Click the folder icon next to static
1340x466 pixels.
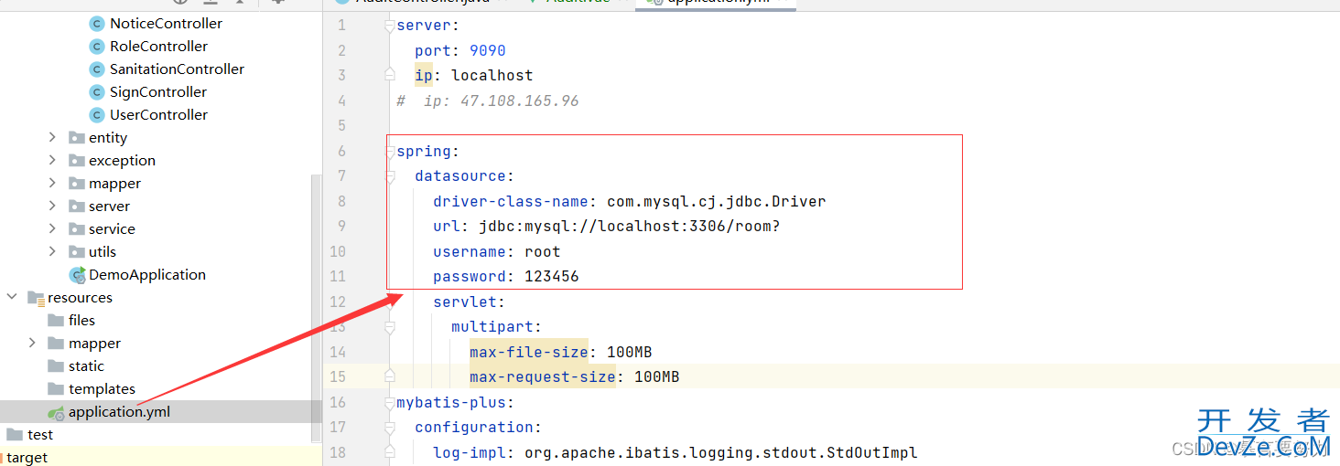56,365
